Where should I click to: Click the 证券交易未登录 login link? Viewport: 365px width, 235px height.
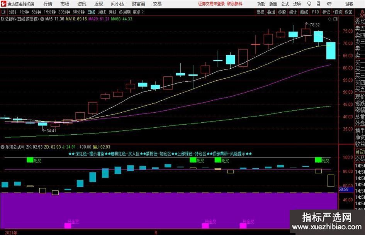click(x=211, y=4)
